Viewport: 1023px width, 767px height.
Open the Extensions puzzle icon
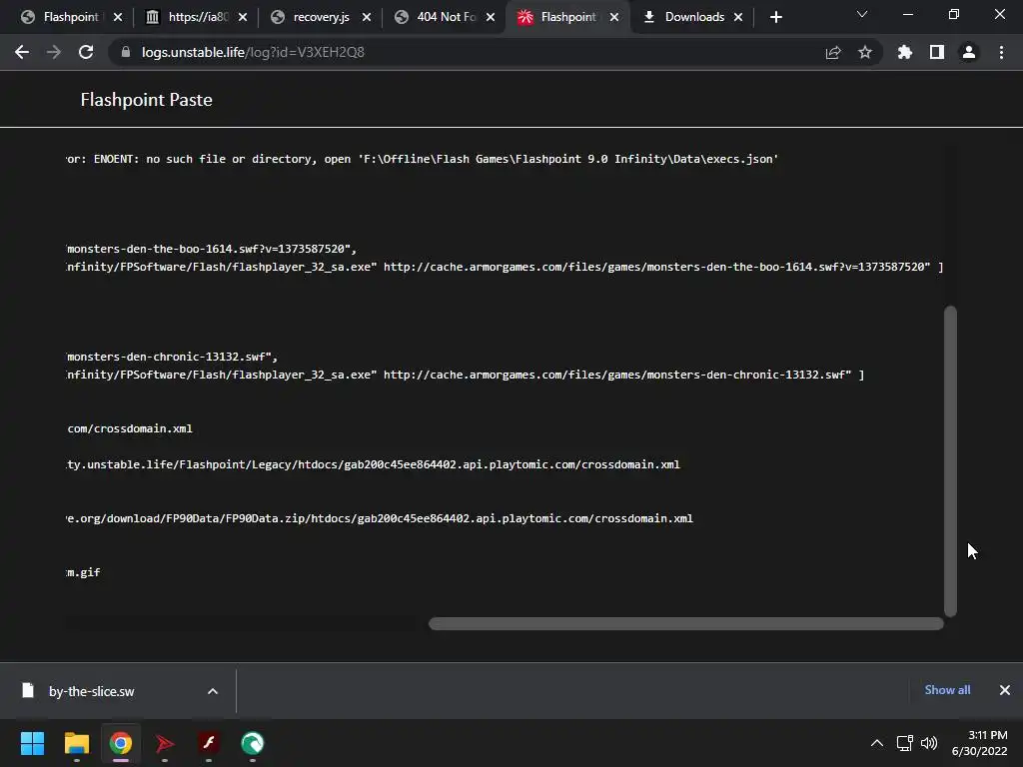(x=905, y=52)
